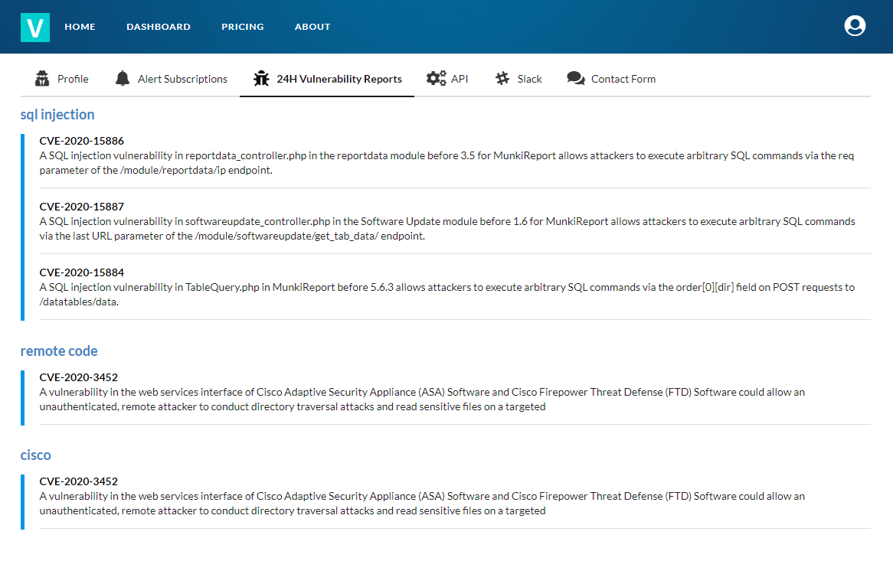Switch to the Slack tab
Viewport: 893px width, 561px height.
tap(518, 79)
